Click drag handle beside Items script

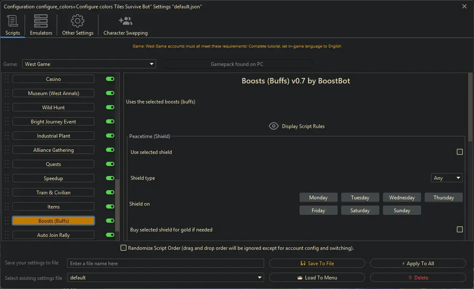[x=6, y=207]
